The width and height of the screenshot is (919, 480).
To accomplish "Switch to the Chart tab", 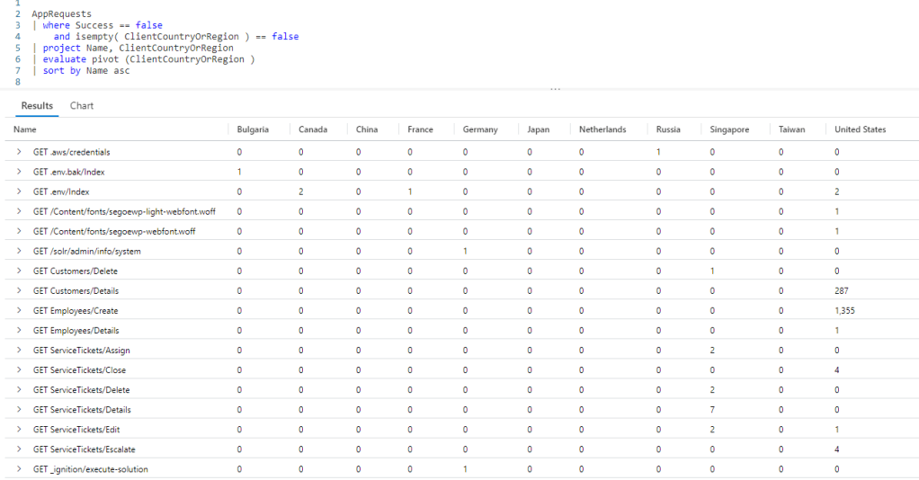I will [82, 106].
